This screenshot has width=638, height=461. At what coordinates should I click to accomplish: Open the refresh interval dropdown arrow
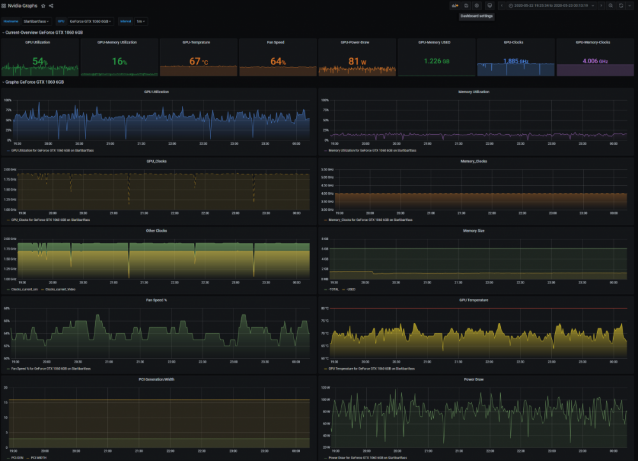click(x=630, y=5)
